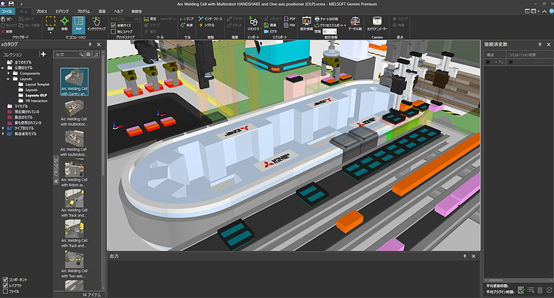Uncheck the コンポーネント filter checkbox
Image resolution: width=554 pixels, height=298 pixels.
5,280
